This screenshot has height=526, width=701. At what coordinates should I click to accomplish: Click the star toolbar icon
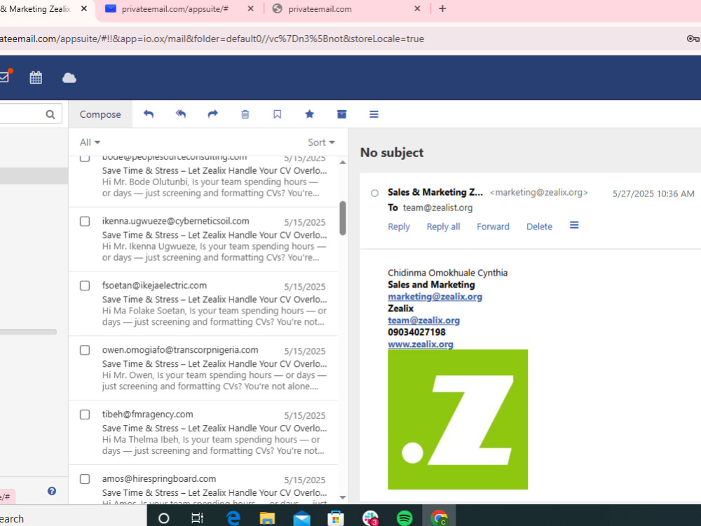click(309, 114)
